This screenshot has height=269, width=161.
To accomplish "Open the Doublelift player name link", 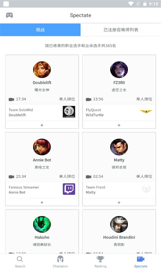I will 42,82.
